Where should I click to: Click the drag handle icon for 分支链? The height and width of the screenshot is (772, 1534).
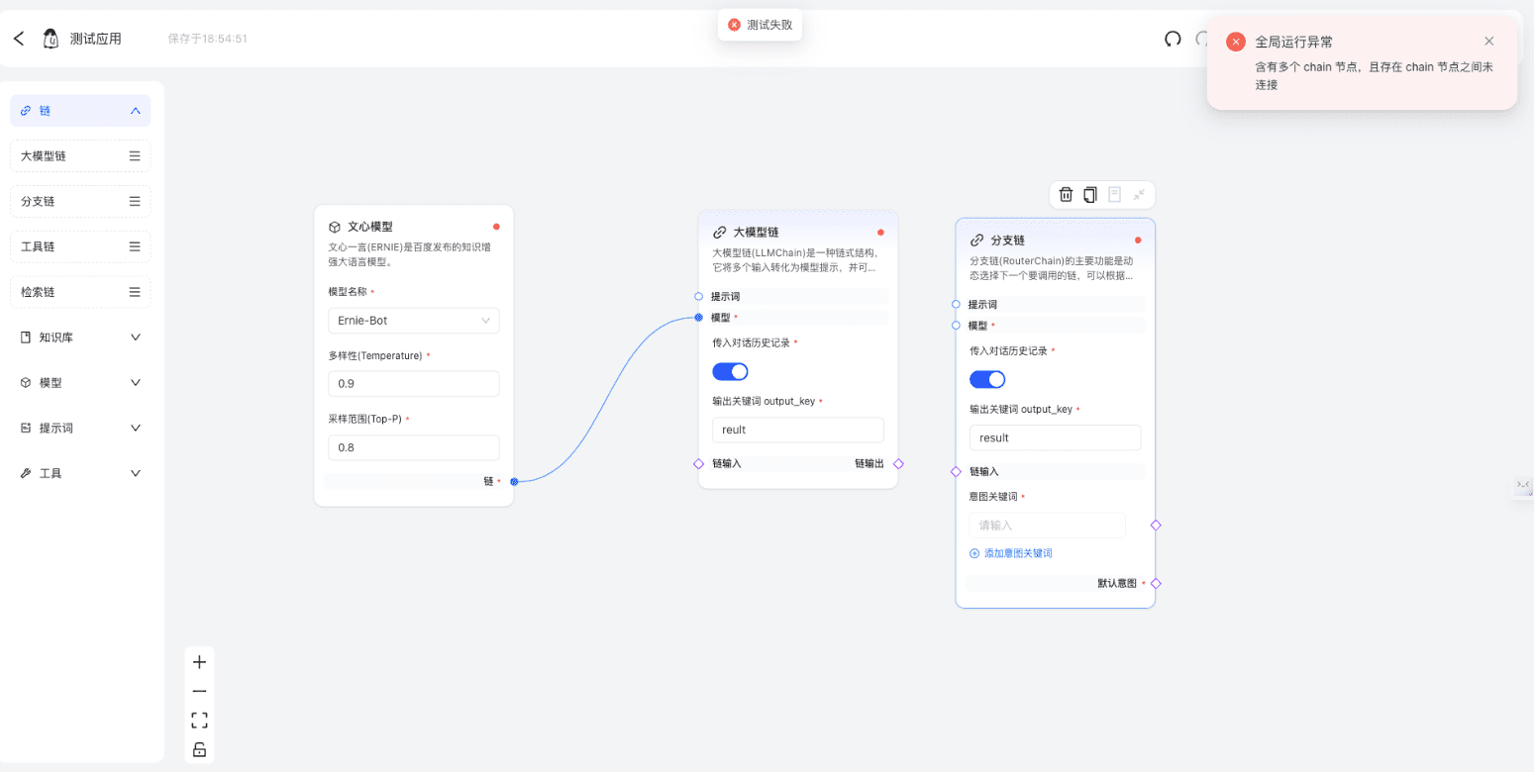coord(135,201)
